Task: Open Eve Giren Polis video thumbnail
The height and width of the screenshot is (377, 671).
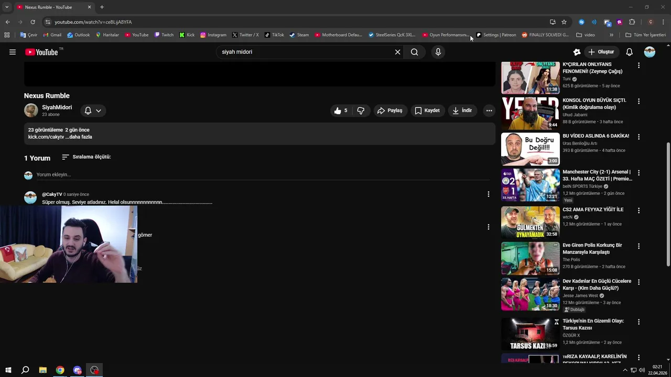Action: [531, 258]
